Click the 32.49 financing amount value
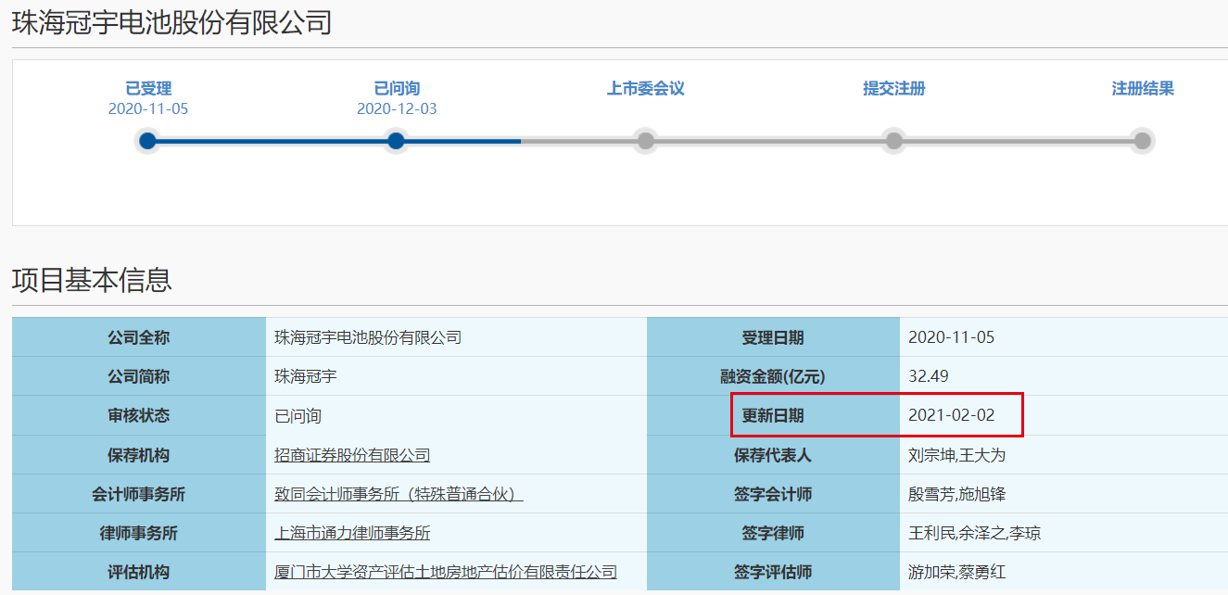 pyautogui.click(x=929, y=376)
